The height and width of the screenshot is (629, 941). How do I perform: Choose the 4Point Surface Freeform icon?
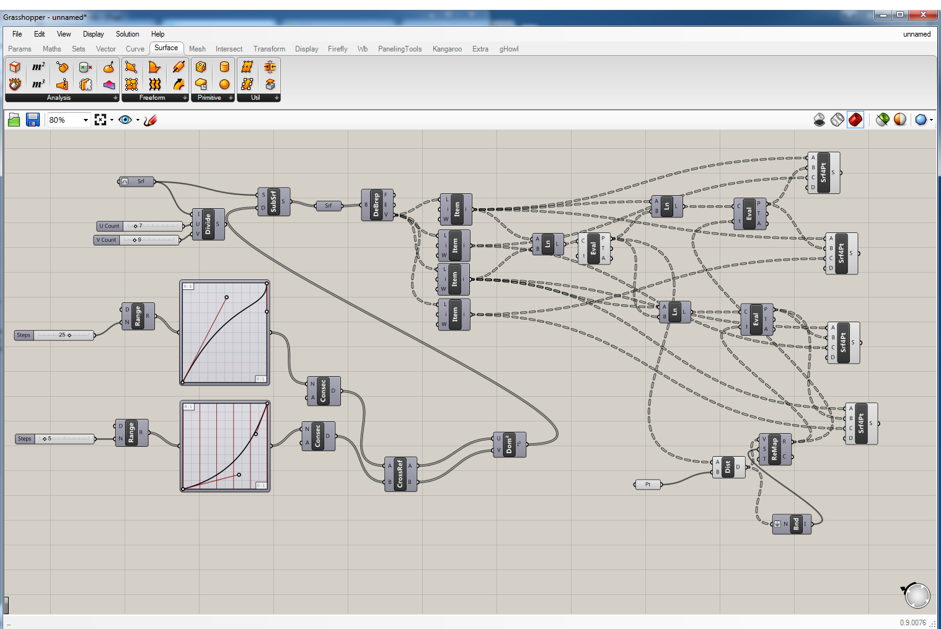pos(131,67)
